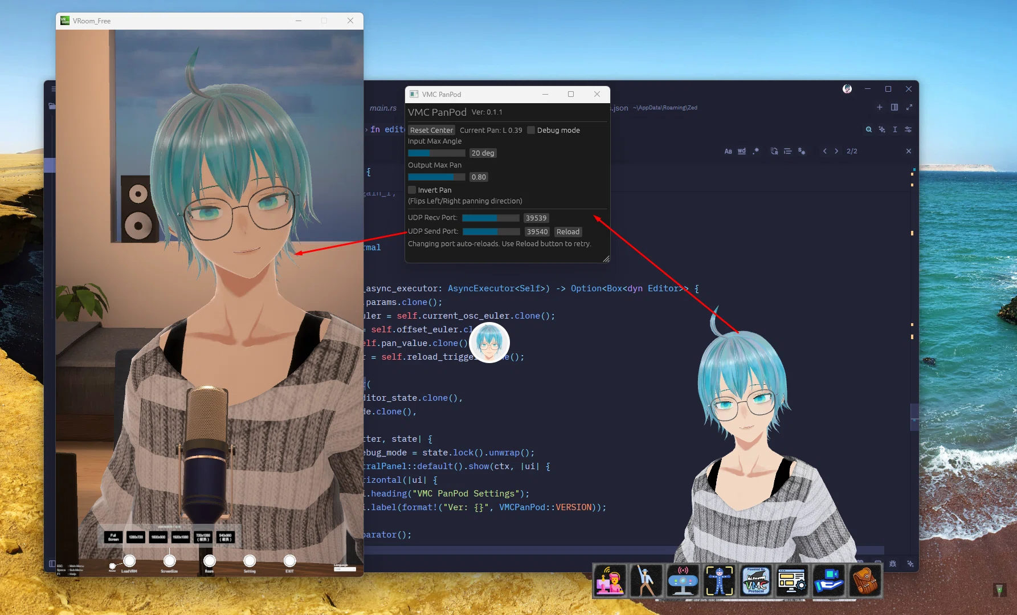Click the VMC PanPod title bar icon

(414, 94)
